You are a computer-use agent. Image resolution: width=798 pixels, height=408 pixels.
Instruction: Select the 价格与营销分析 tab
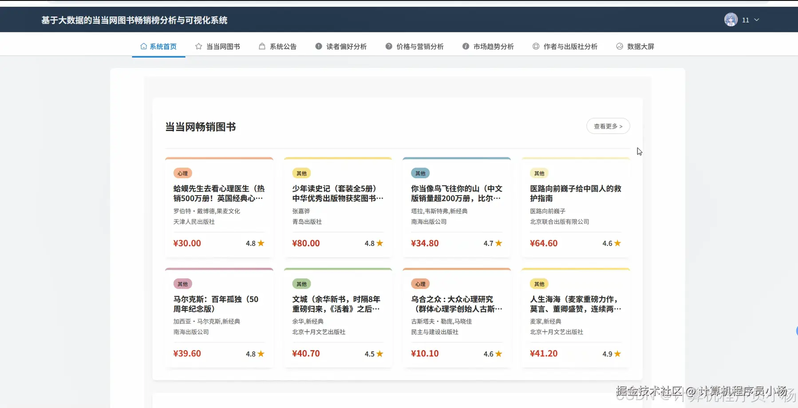click(x=415, y=47)
